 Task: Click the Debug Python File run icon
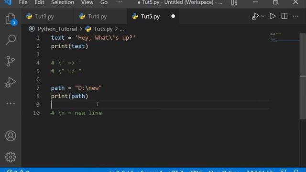tap(255, 16)
